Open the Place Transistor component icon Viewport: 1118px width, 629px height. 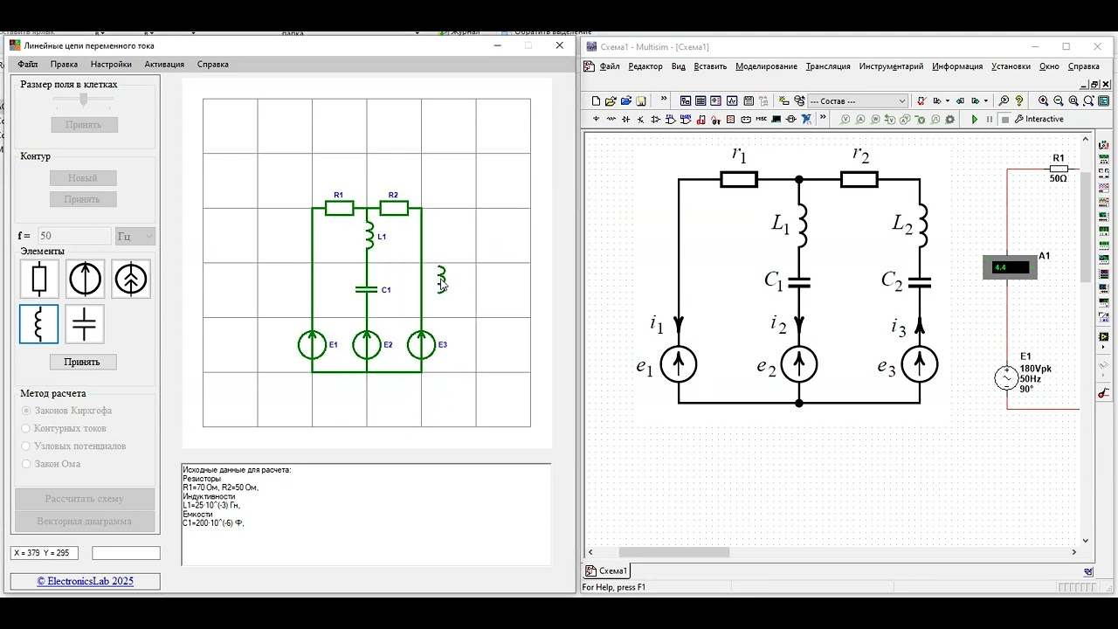(640, 119)
